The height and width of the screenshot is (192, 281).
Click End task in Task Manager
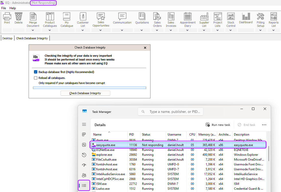click(x=247, y=125)
